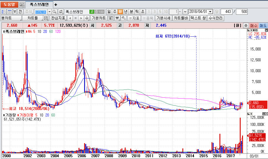Open the wrench settings icon
The image size is (268, 159).
(124, 18)
